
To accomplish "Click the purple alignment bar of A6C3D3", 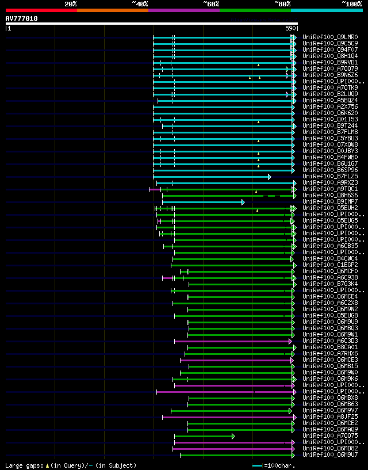I will pos(233,341).
